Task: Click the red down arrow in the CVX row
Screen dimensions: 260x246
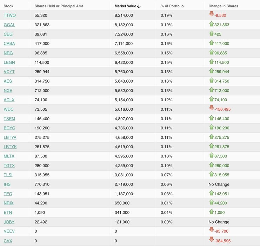Action: [x=212, y=239]
